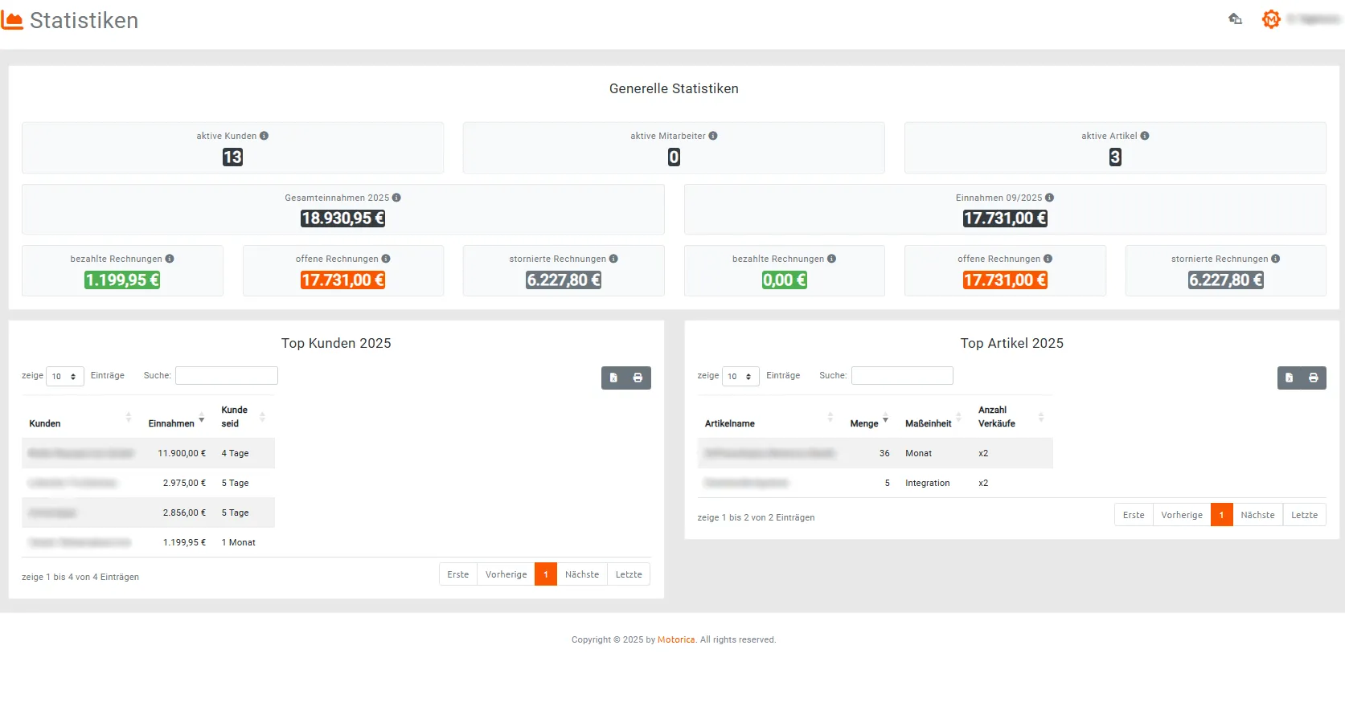Click info icon beside Gesamteinnahmen 2025
This screenshot has height=727, width=1345.
396,198
